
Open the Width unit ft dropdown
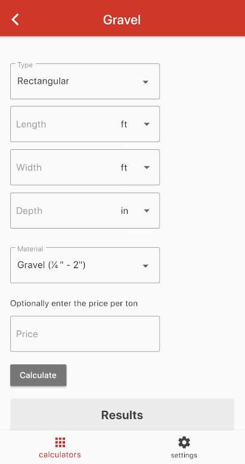coord(135,167)
